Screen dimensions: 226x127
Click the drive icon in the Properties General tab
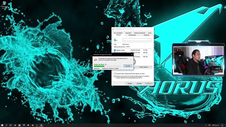[x=116, y=40]
